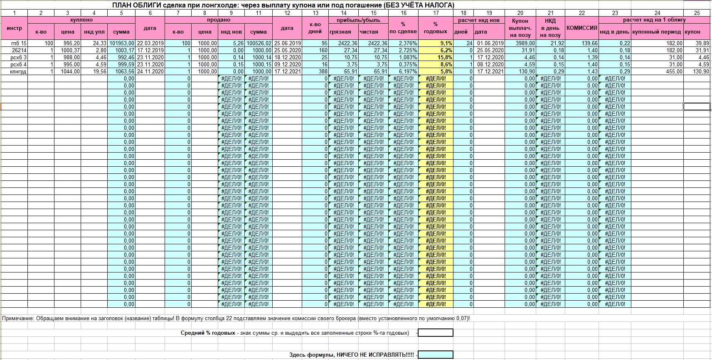Click the outlined active cell in column 25
The width and height of the screenshot is (712, 360).
[697, 107]
